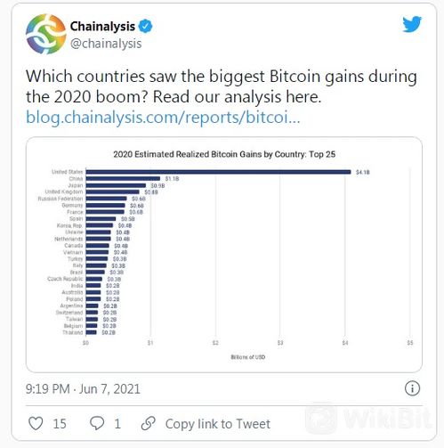Viewport: 444px width, 448px height.
Task: Click the like count 15
Action: [60, 424]
